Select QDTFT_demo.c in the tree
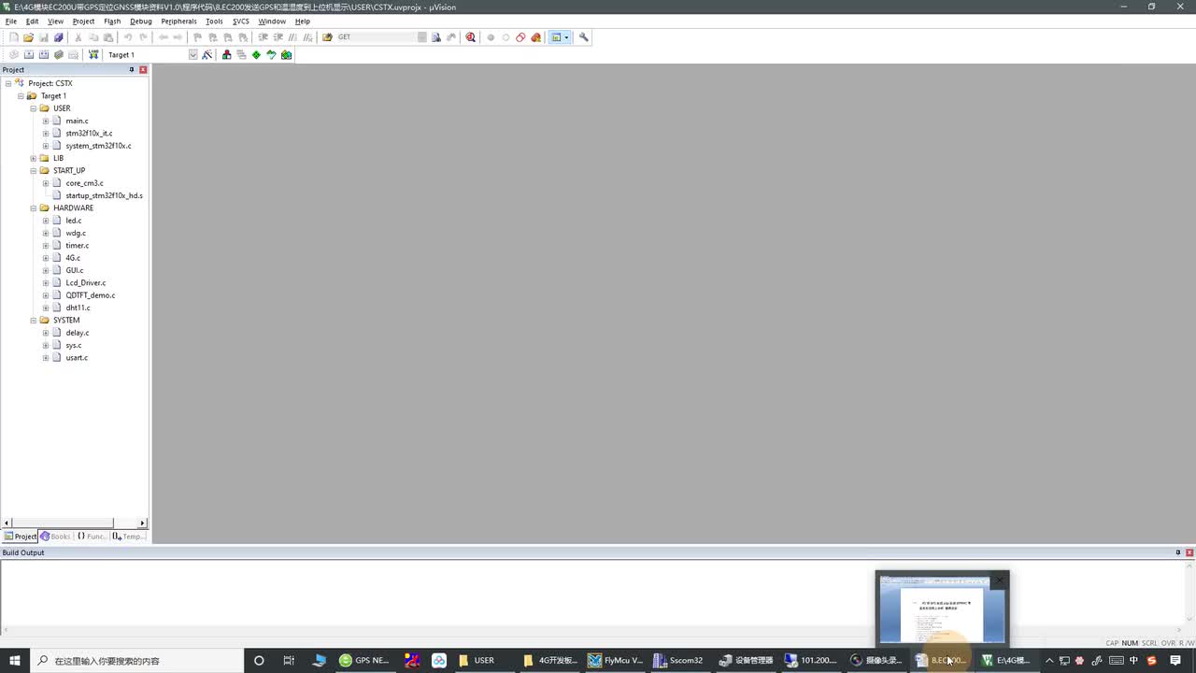Screen dimensions: 1196x673 click(x=91, y=295)
